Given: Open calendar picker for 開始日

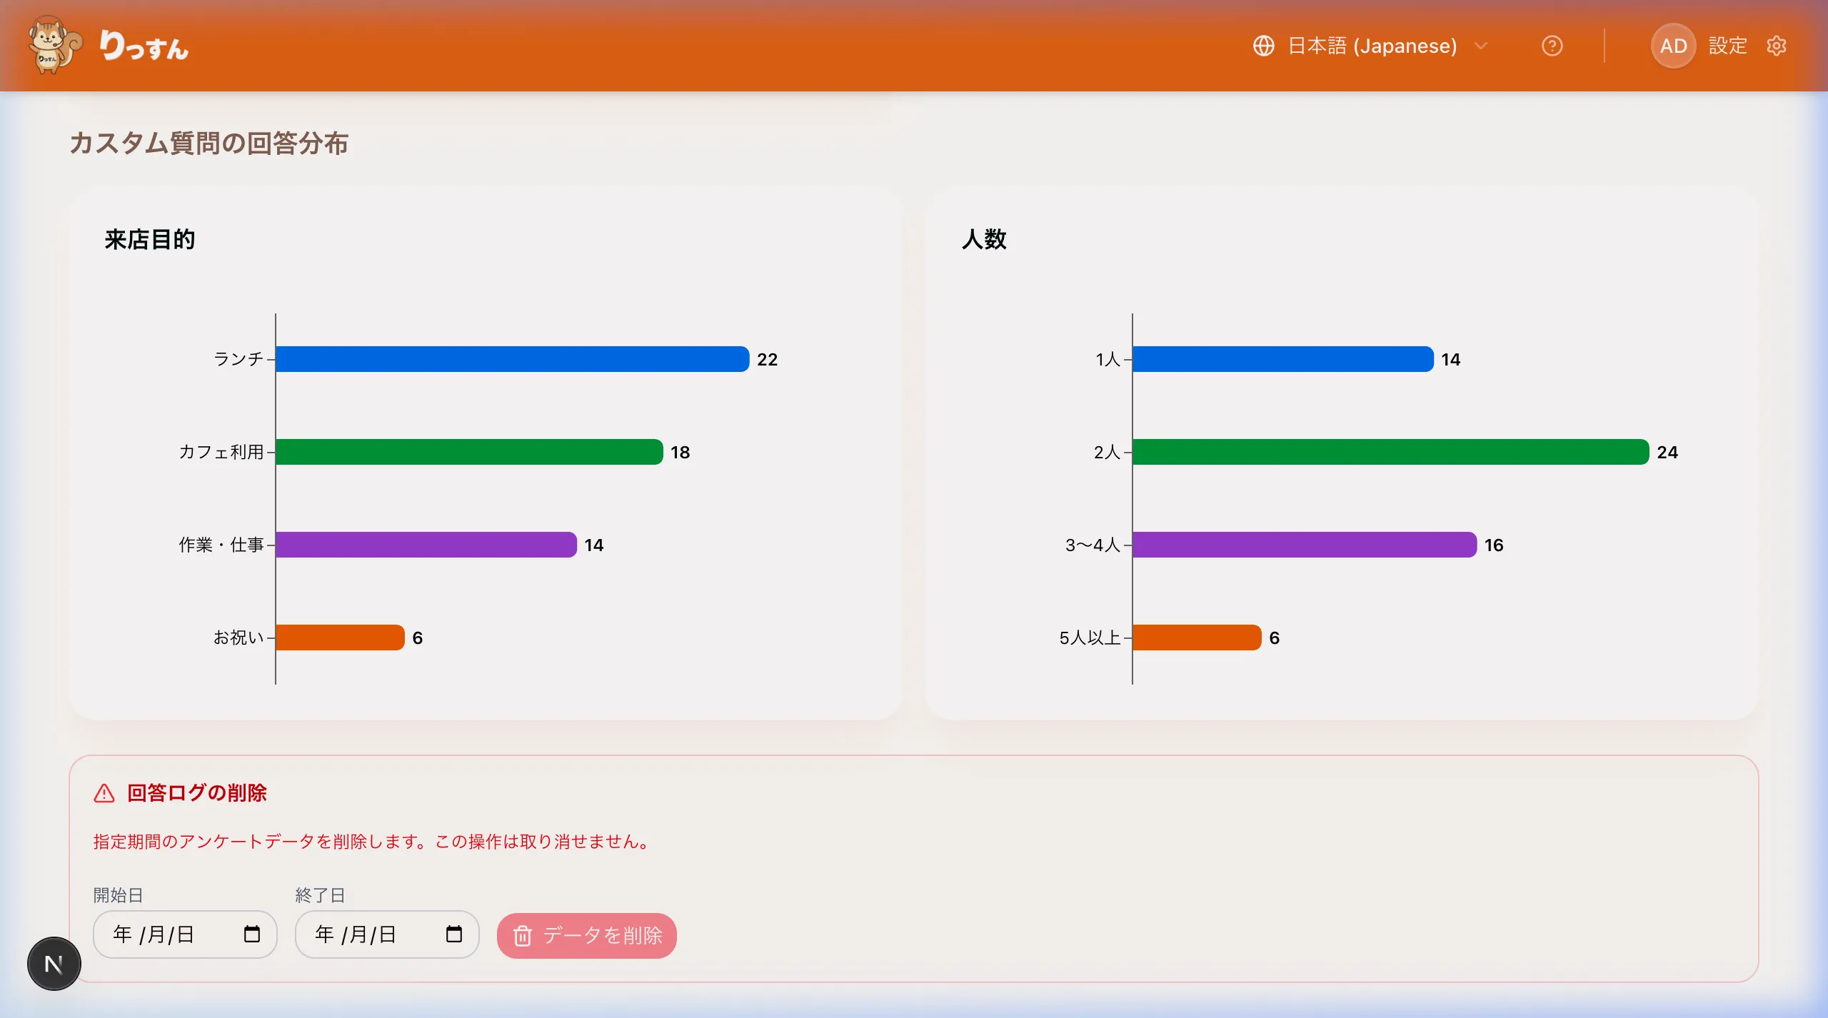Looking at the screenshot, I should click(251, 934).
